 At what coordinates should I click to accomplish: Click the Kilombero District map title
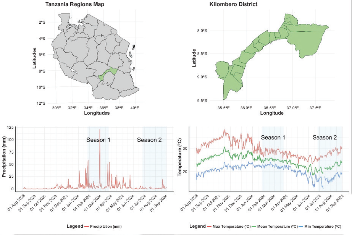(x=233, y=5)
